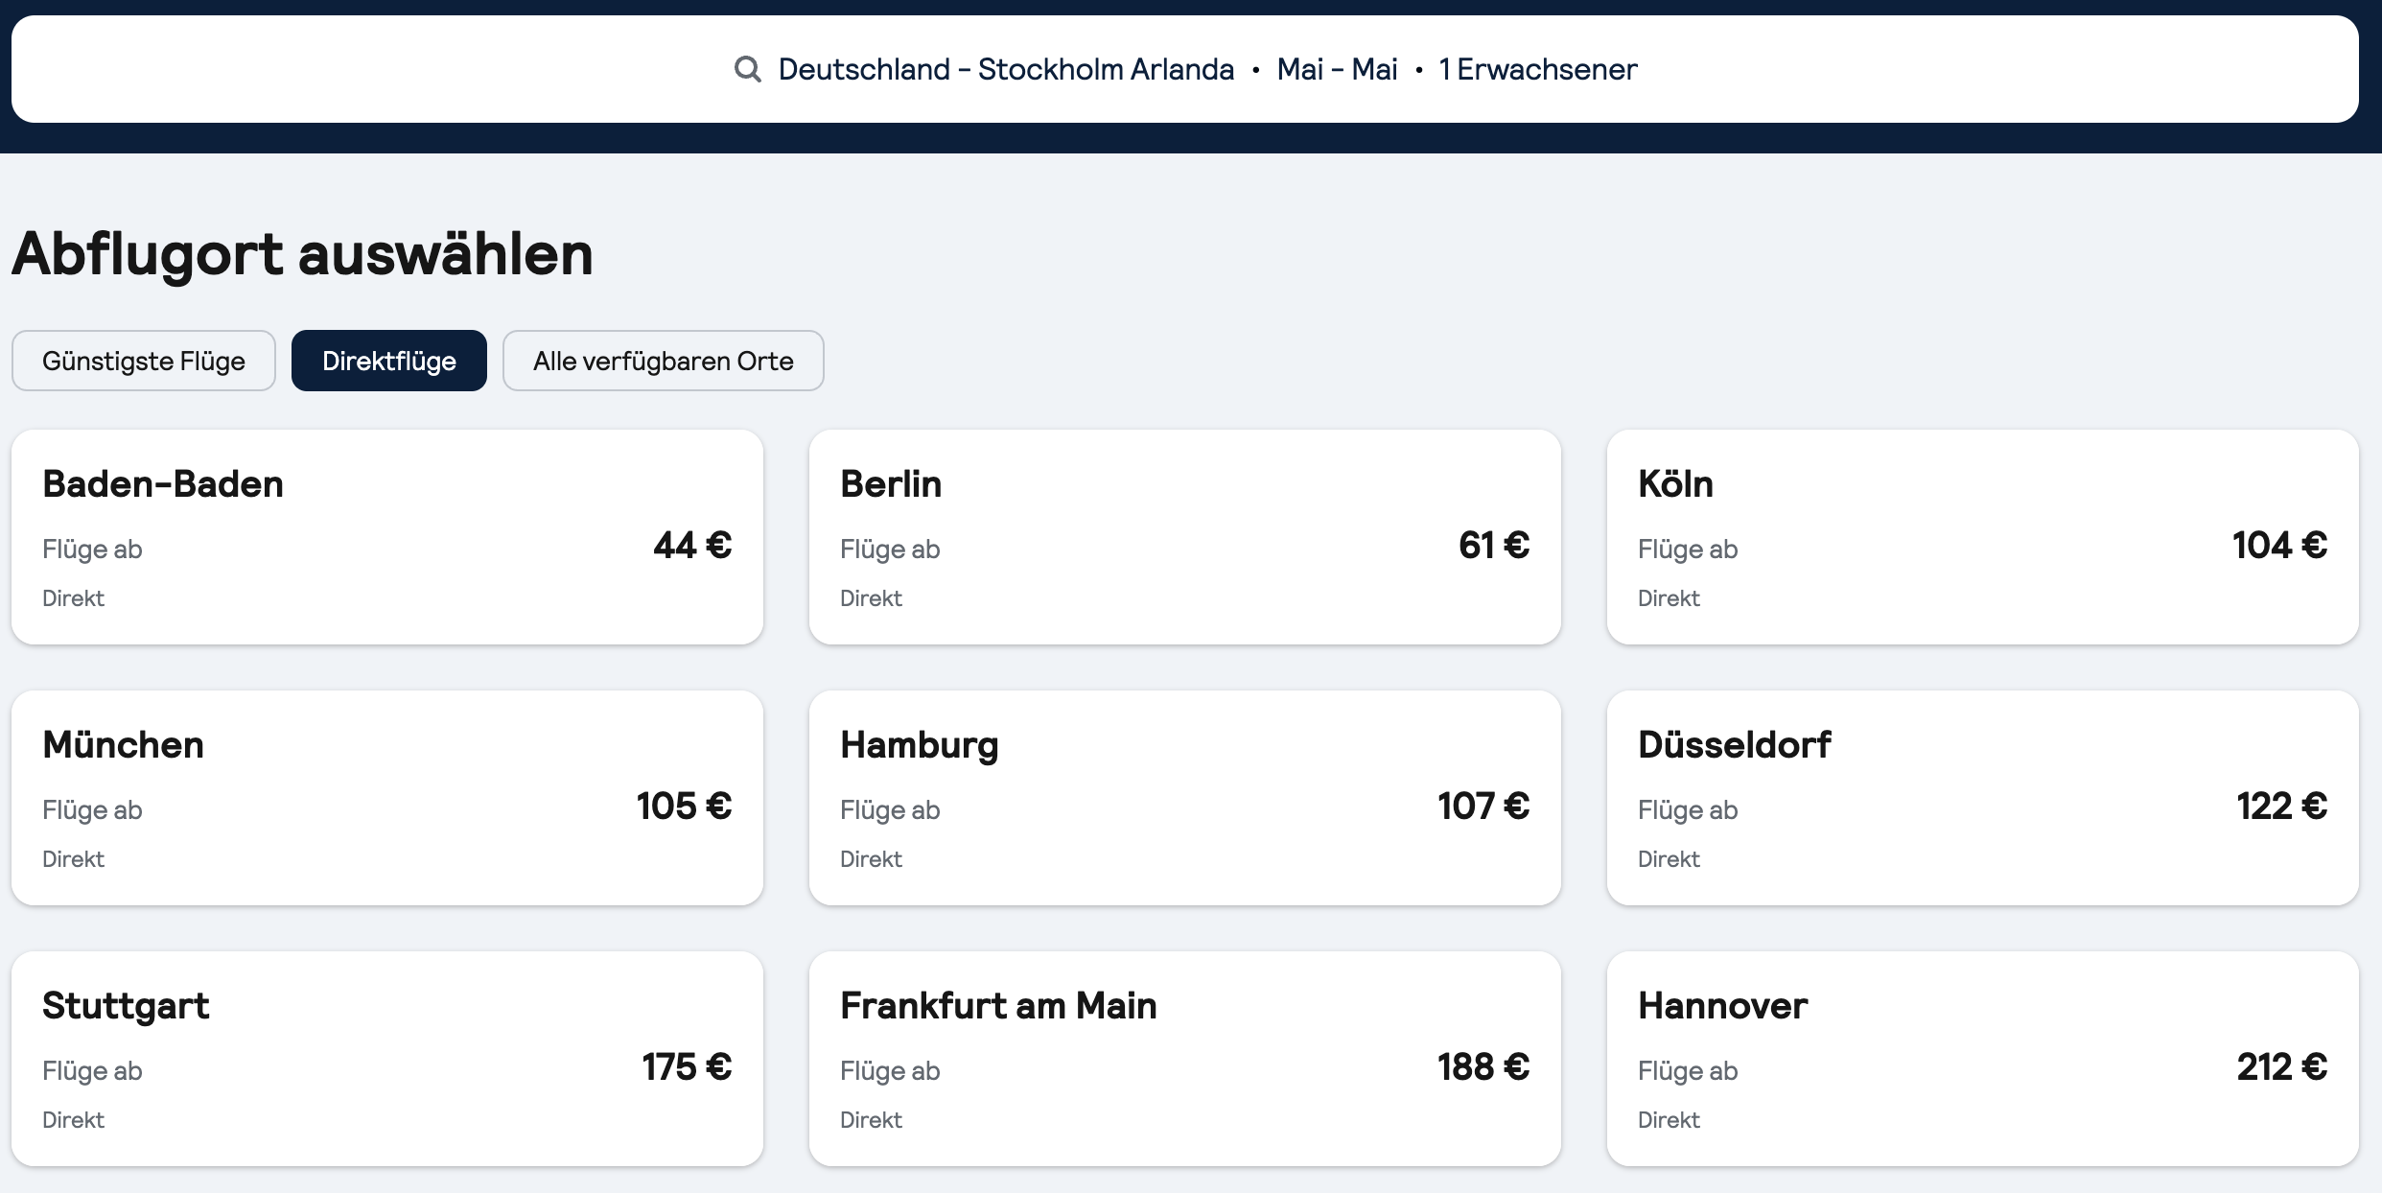
Task: Select Berlin flights from 61 €
Action: 1185,537
